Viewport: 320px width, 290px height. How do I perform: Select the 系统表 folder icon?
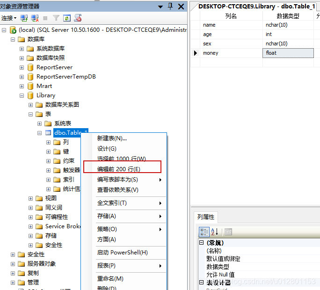click(x=48, y=123)
